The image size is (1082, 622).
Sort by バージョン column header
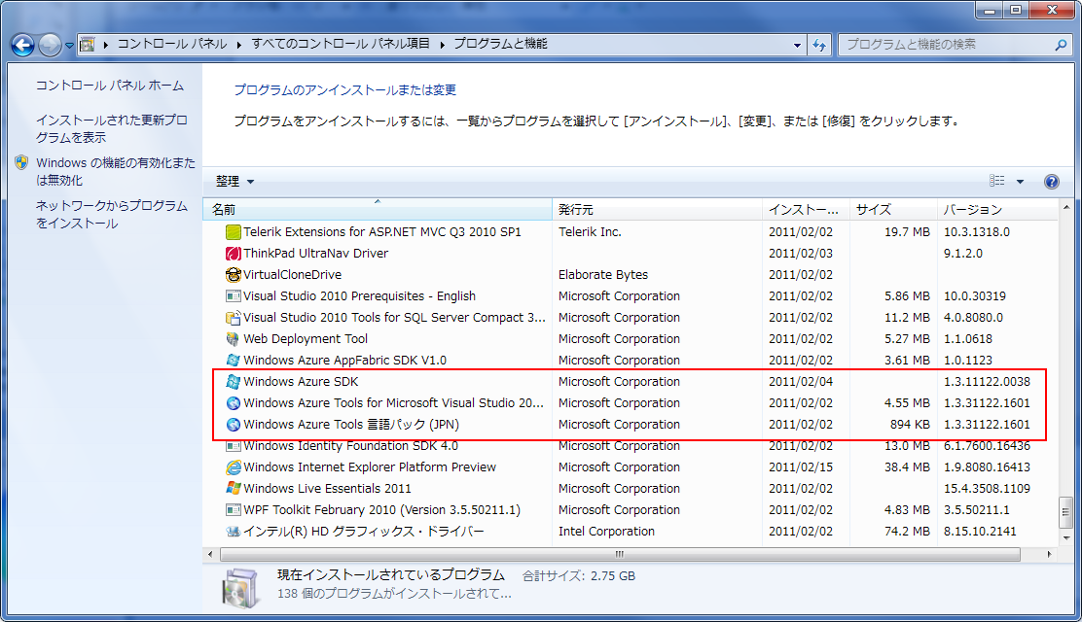[996, 209]
